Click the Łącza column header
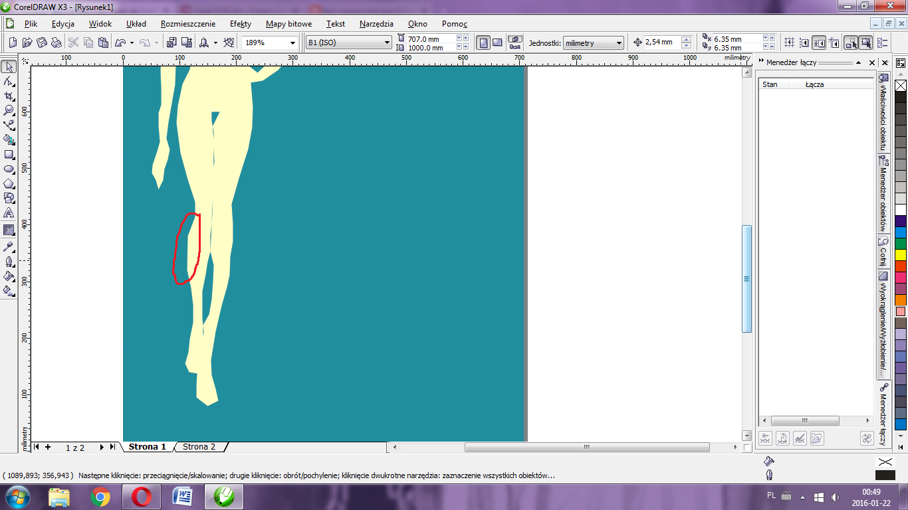 (814, 84)
